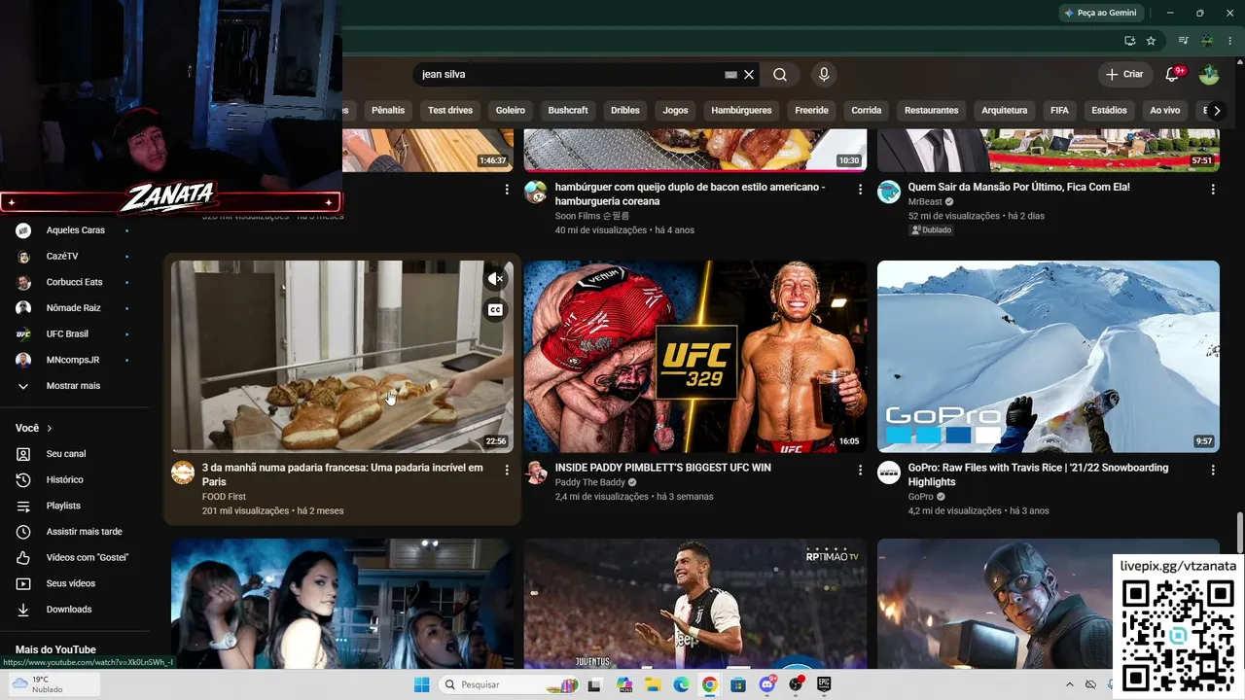
Task: Select the Arquitetura filter chip
Action: (1005, 111)
